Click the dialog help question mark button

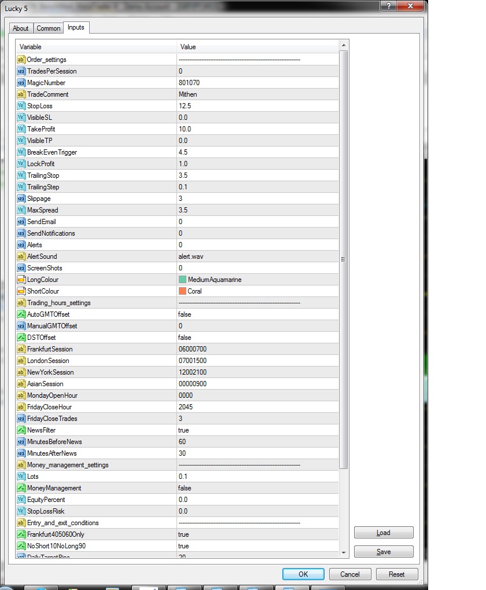[389, 6]
